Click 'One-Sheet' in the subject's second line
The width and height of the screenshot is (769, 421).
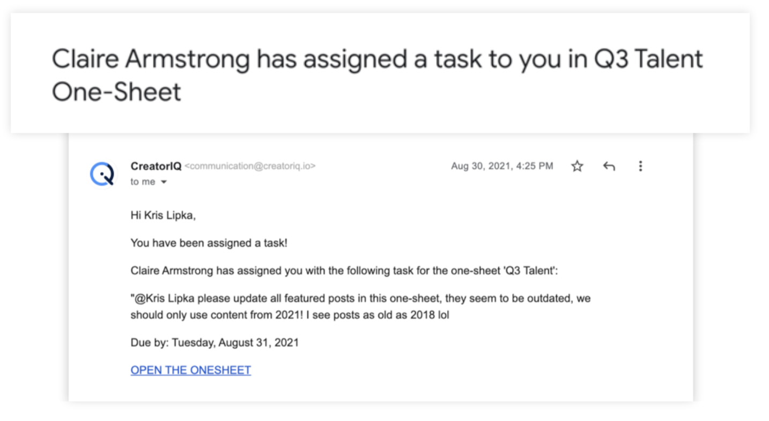point(116,92)
